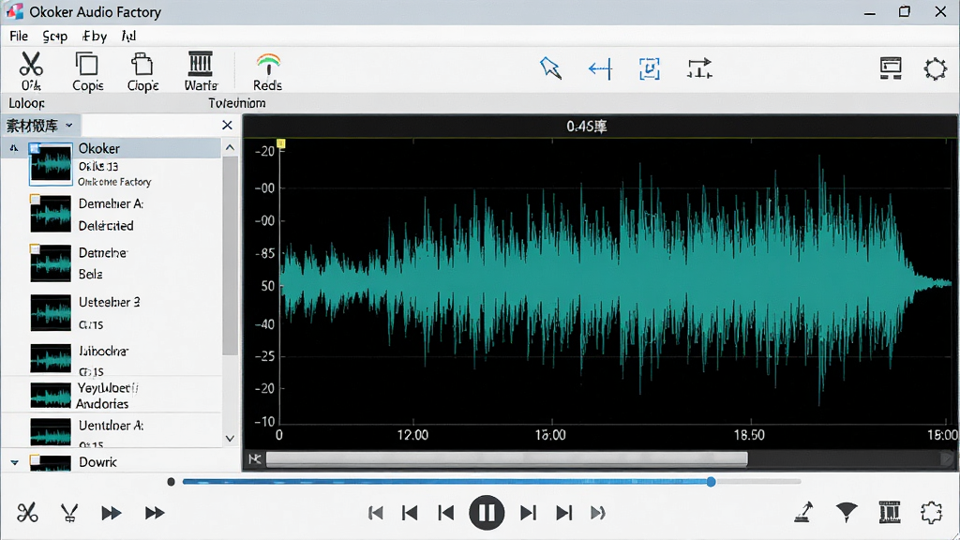Toggle checkbox on Demelher A: thumbnail

coord(35,199)
